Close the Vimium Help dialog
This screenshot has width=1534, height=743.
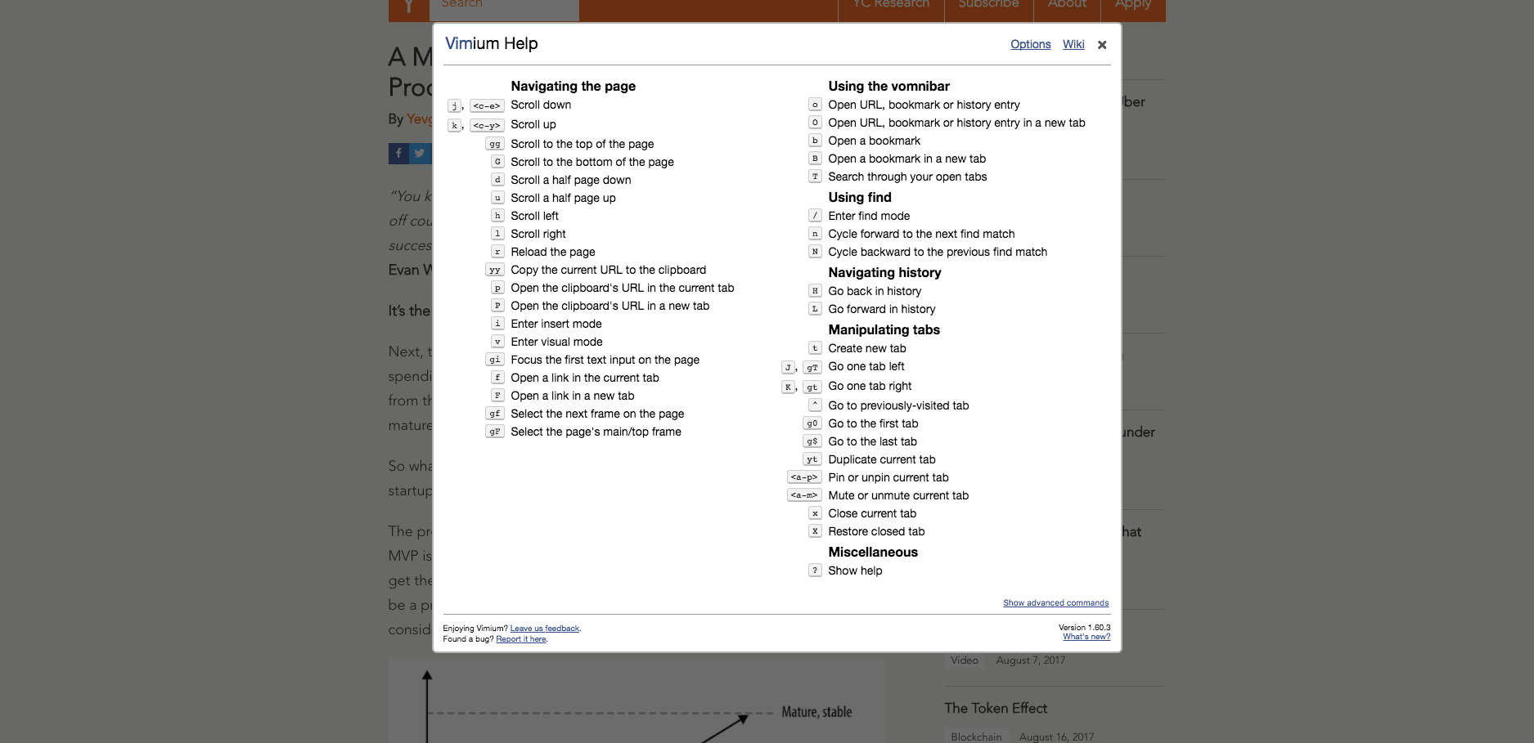pos(1102,45)
